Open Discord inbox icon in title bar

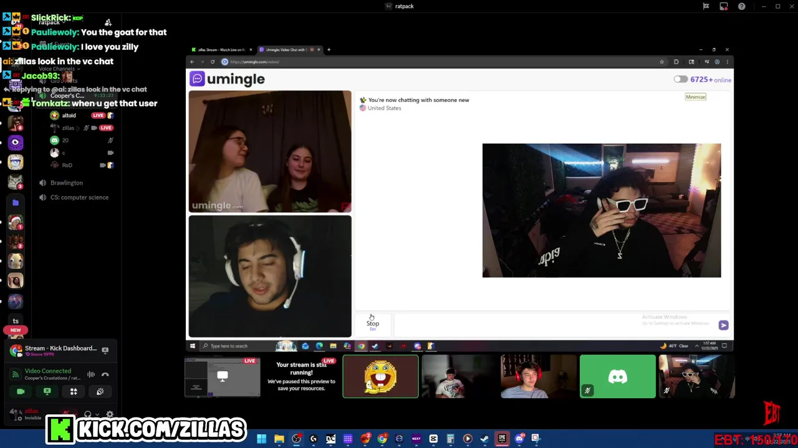723,6
